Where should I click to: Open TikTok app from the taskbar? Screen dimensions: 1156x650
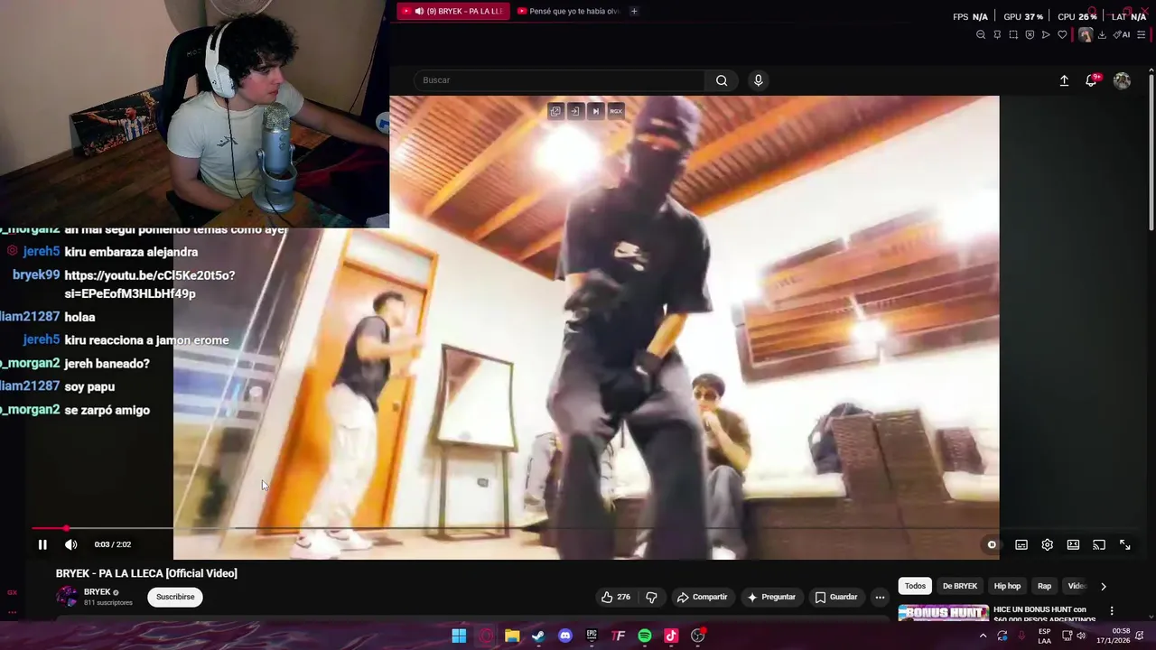click(x=671, y=636)
